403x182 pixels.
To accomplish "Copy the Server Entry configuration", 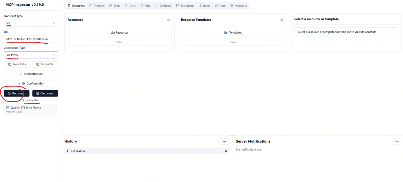I will pyautogui.click(x=17, y=64).
